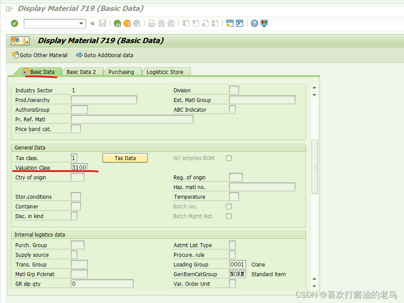Screen dimensions: 404x303
Task: Click the Pr. Ref. Matl field
Action: pos(132,119)
